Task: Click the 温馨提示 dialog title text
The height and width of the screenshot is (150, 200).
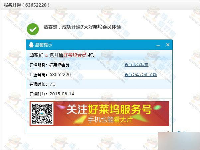Action: 44,45
